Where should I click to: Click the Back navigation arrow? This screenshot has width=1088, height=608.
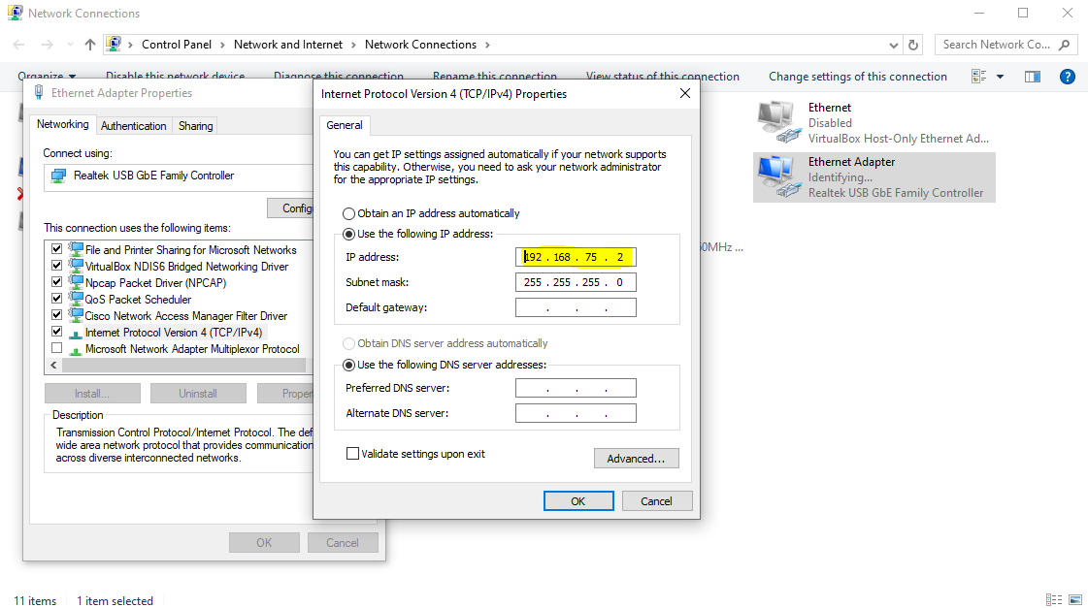(19, 45)
